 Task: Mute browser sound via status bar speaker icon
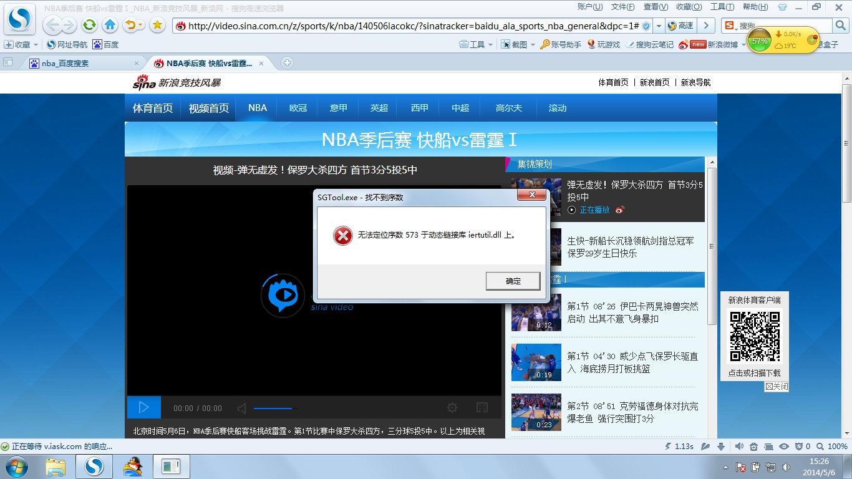pyautogui.click(x=739, y=447)
